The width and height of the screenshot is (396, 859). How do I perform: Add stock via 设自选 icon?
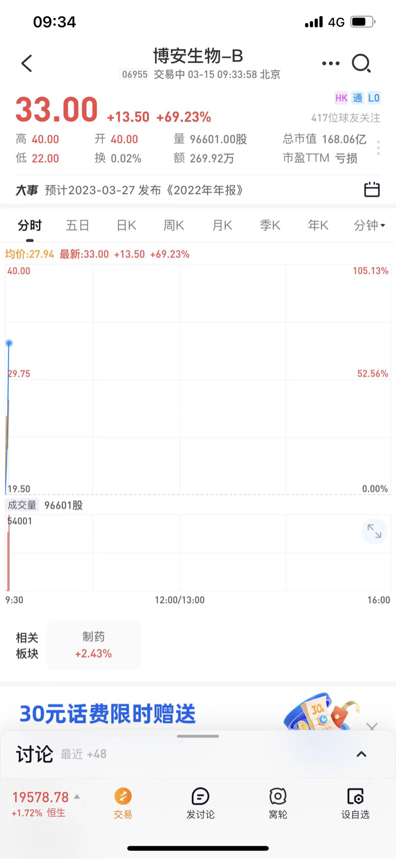(355, 796)
